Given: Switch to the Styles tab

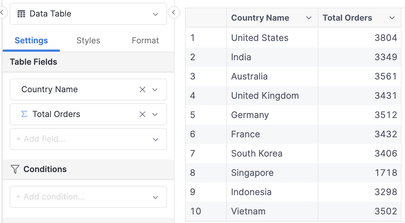Looking at the screenshot, I should [88, 41].
